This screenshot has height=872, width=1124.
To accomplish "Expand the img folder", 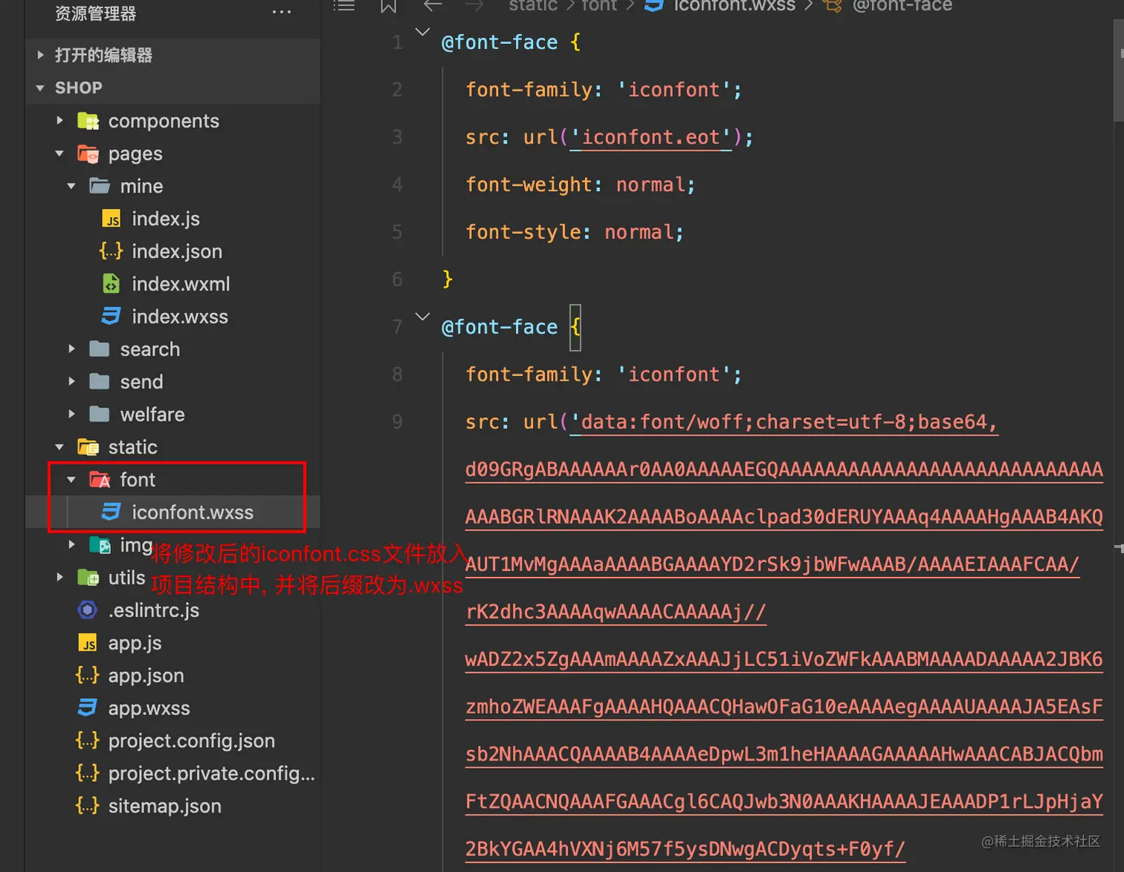I will (71, 545).
